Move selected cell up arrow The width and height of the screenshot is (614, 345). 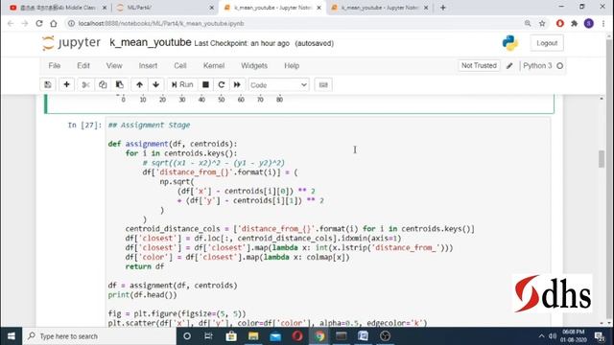pos(139,85)
